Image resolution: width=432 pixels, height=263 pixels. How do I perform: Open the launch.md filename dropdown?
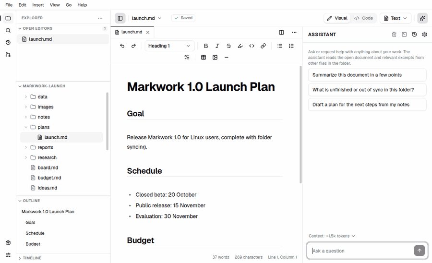coord(146,18)
